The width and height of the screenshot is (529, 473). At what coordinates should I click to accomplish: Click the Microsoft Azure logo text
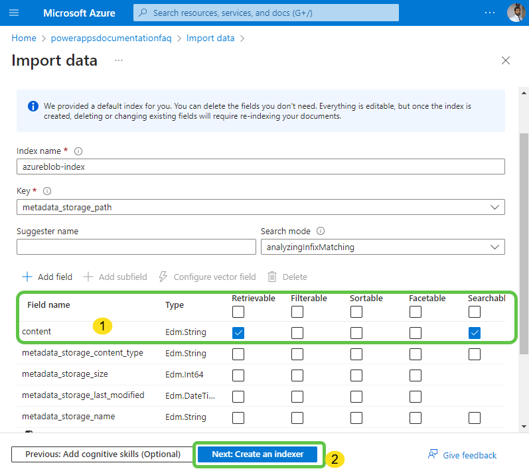click(x=79, y=13)
